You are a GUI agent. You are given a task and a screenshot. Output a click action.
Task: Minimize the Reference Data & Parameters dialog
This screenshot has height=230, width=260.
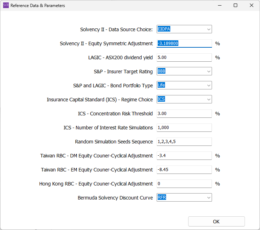[x=219, y=6]
